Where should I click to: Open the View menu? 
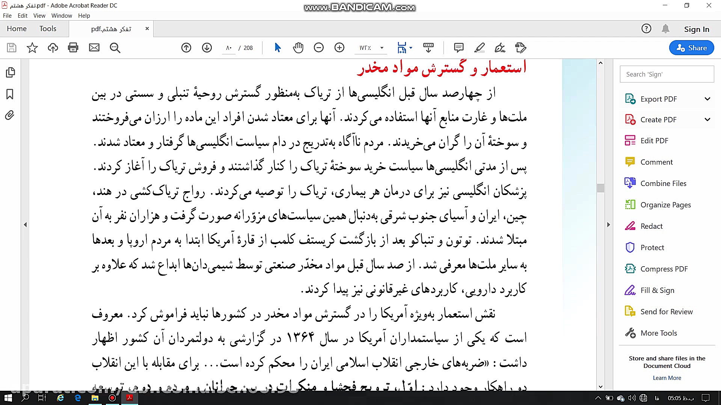(x=39, y=15)
